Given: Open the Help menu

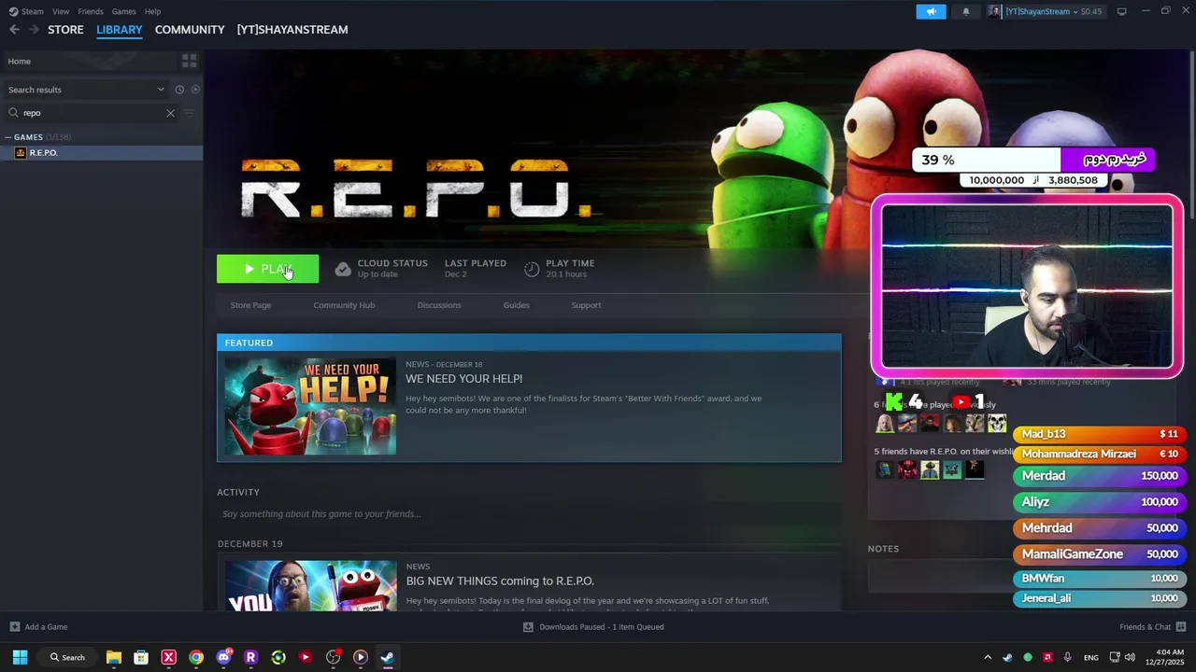Looking at the screenshot, I should coord(153,11).
